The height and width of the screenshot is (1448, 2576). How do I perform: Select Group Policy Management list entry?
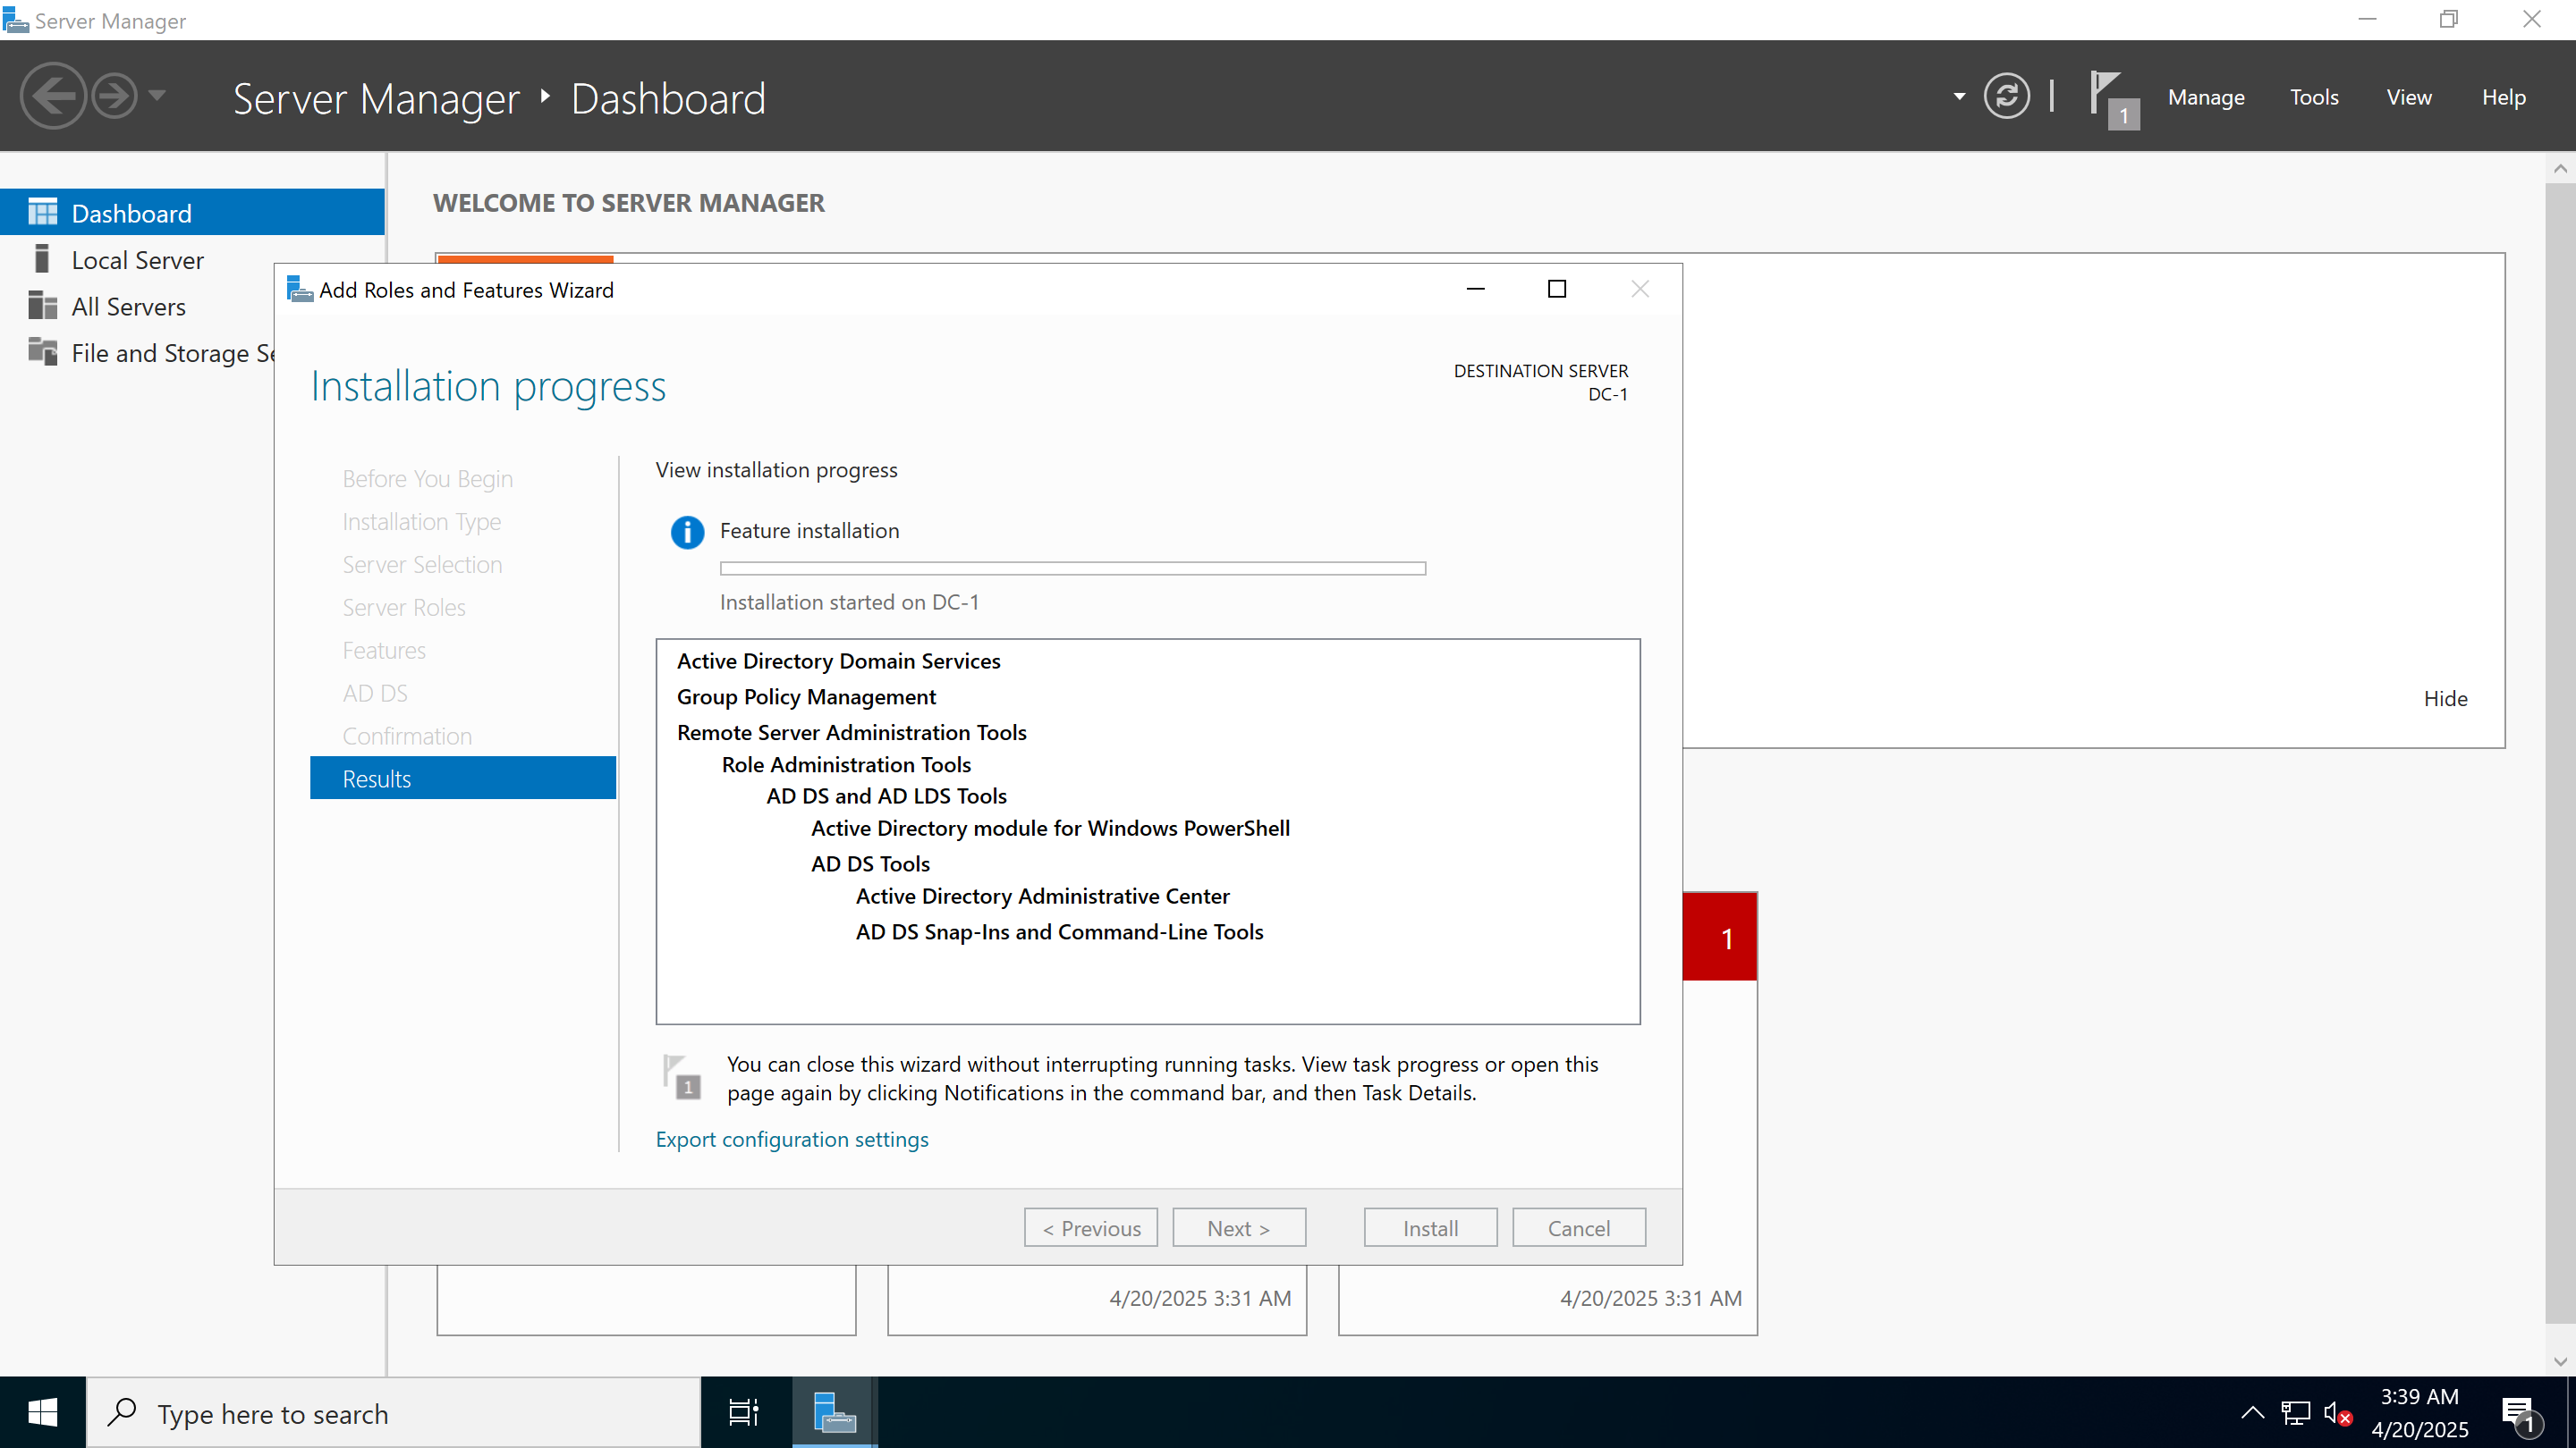[806, 696]
